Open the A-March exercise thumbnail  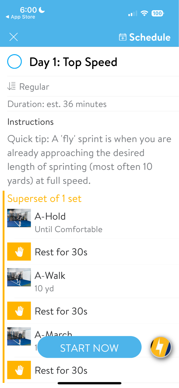pyautogui.click(x=19, y=336)
